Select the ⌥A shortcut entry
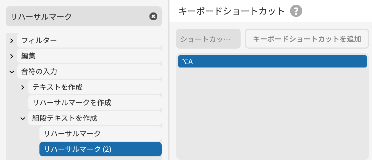This screenshot has width=372, height=160. [272, 61]
